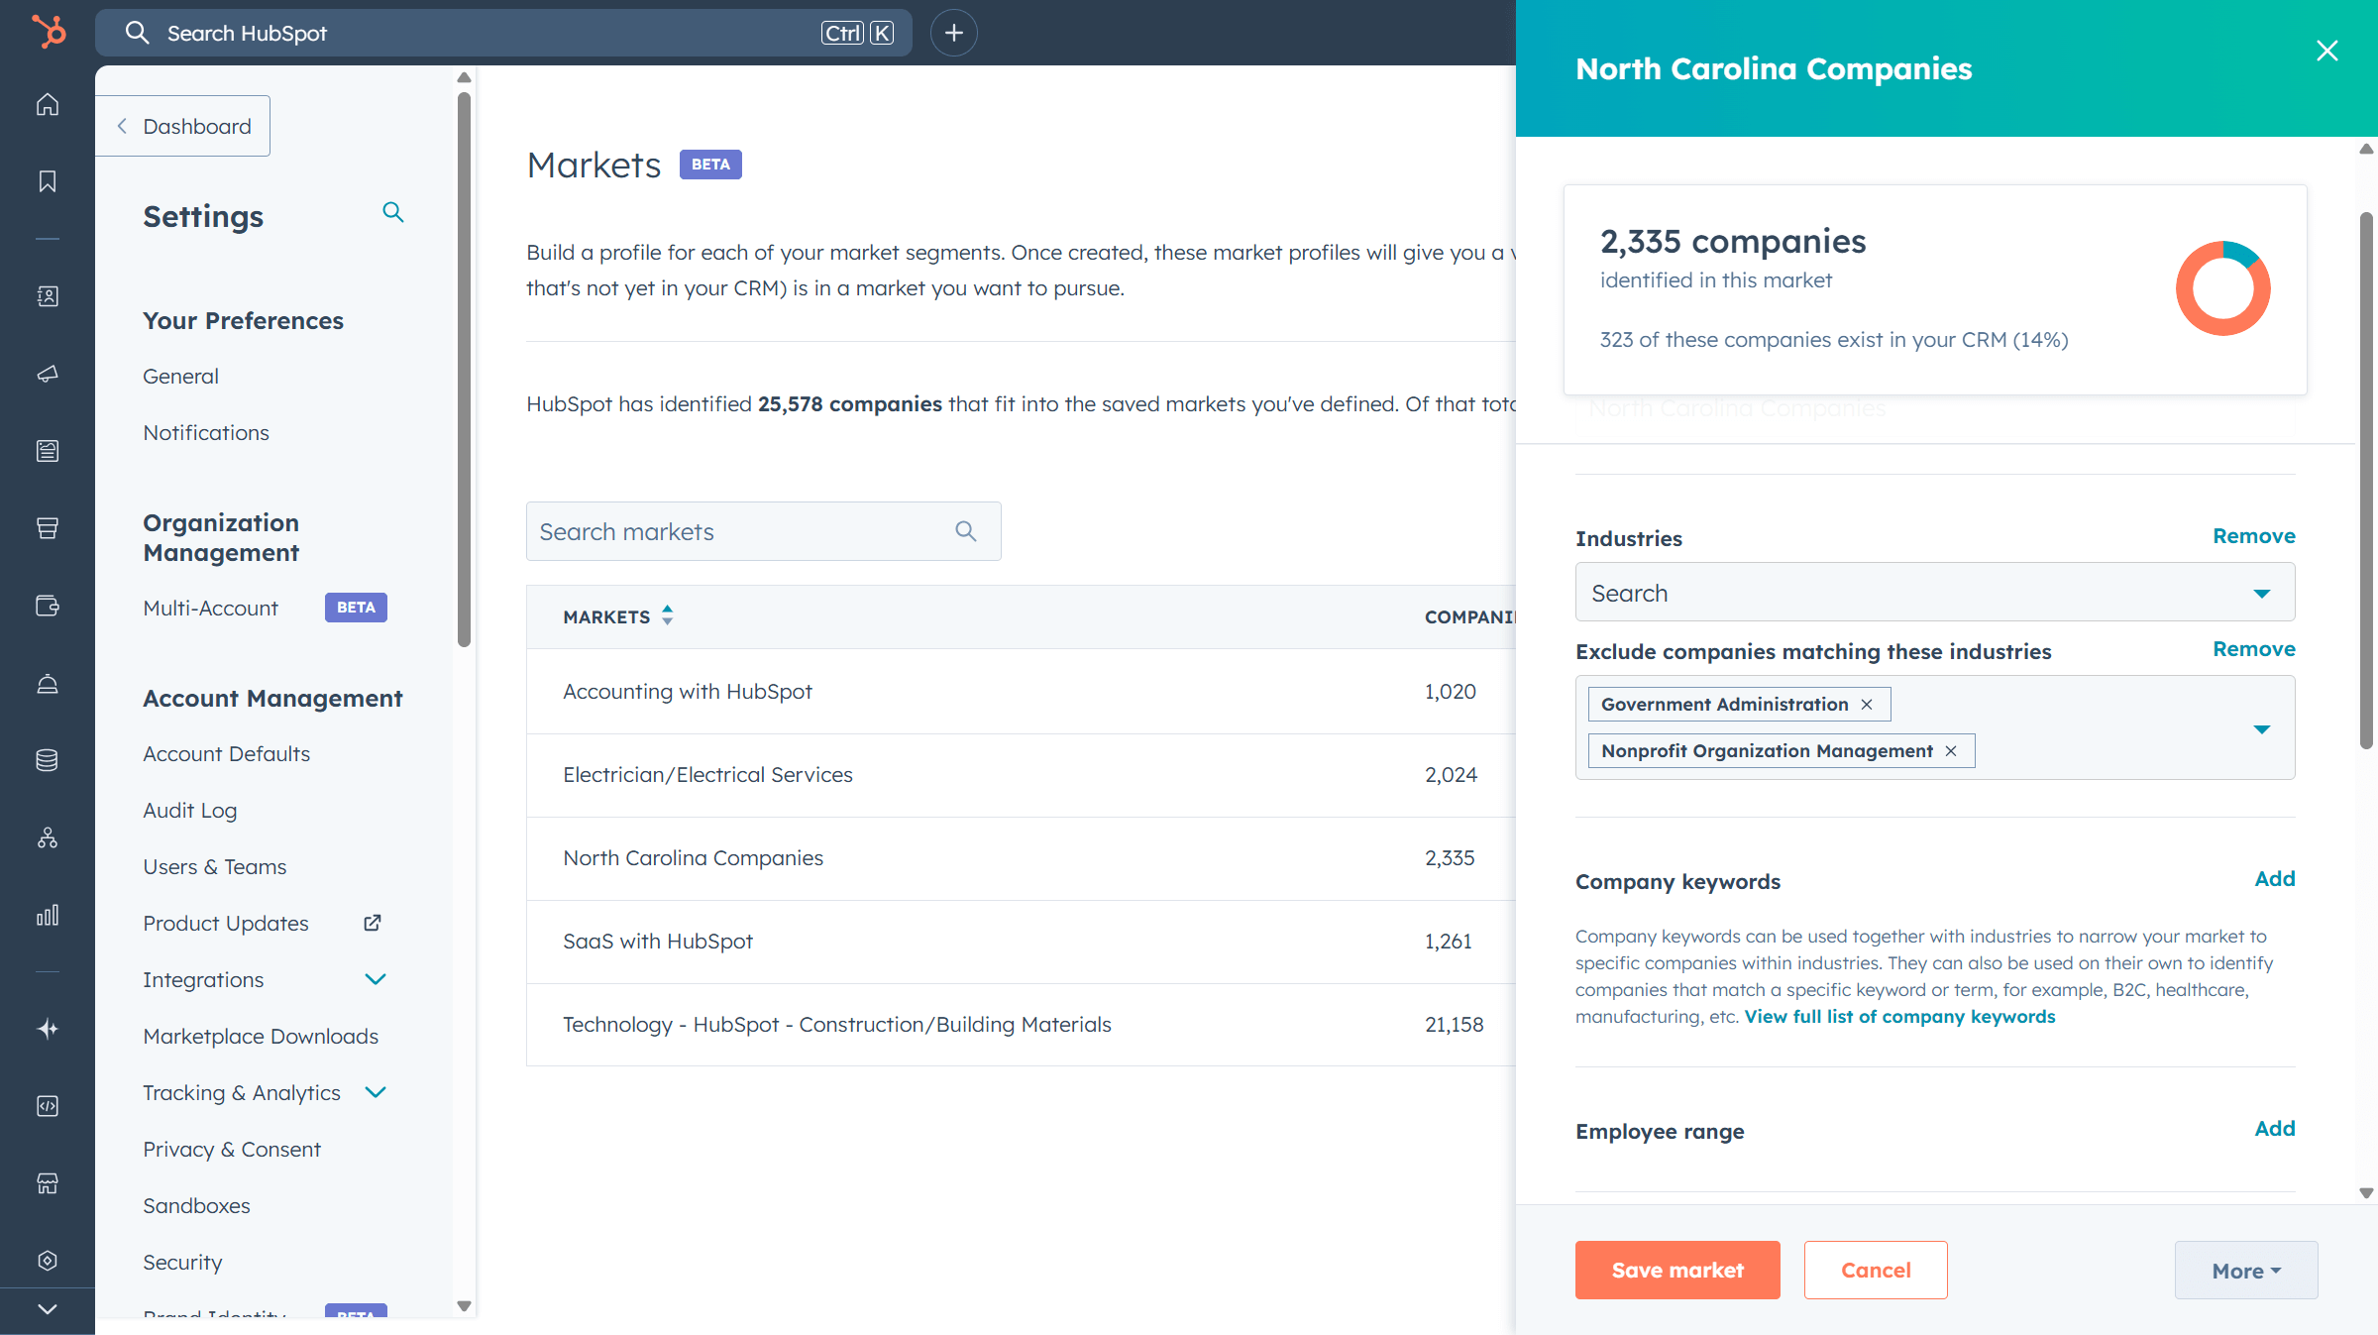Open the Sales inbox icon in left rail
The width and height of the screenshot is (2378, 1335).
[x=48, y=528]
